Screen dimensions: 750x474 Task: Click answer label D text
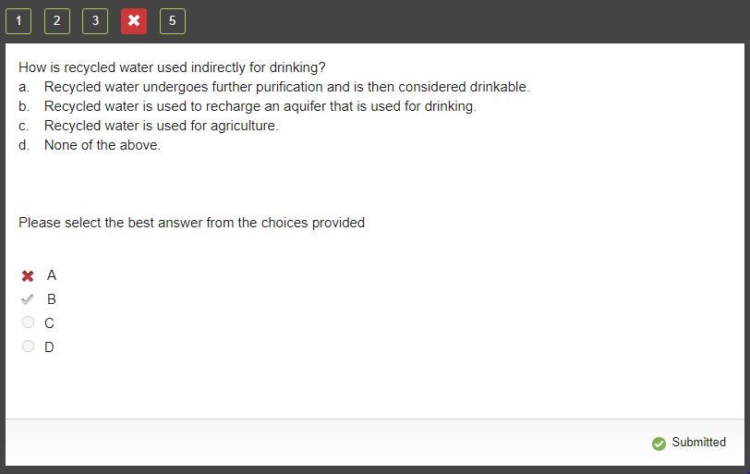pyautogui.click(x=49, y=347)
